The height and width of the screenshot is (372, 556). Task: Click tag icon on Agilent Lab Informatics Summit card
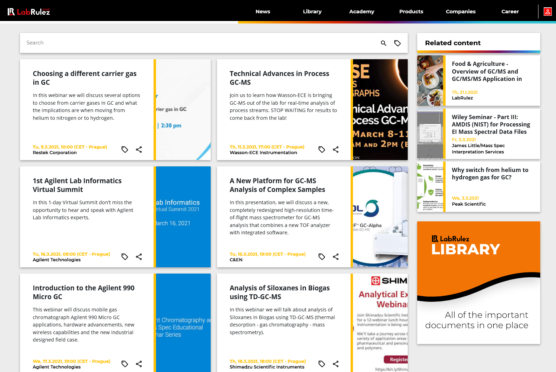pos(125,257)
